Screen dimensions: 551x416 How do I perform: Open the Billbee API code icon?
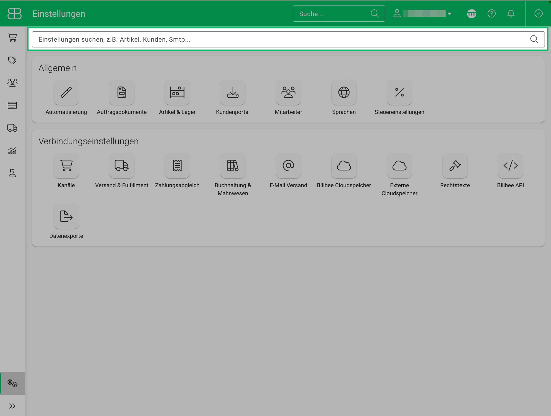point(510,166)
